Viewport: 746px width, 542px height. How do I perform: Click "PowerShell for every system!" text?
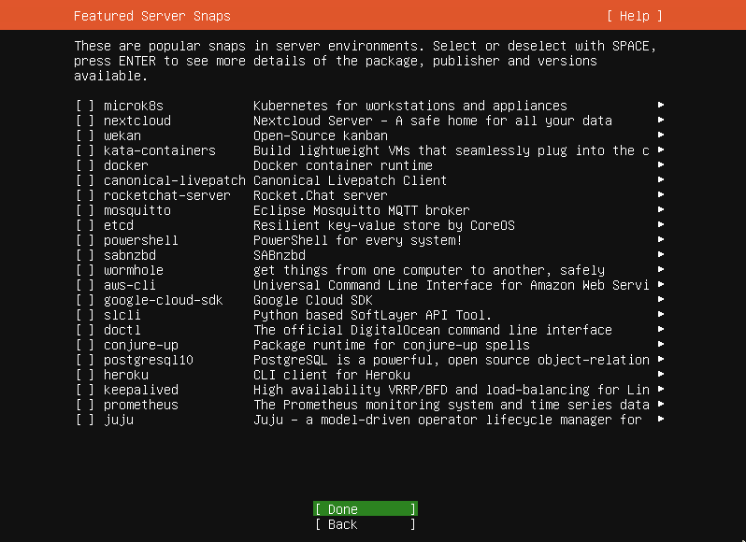[x=357, y=240]
